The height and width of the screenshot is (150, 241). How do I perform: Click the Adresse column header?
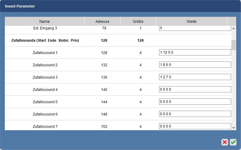coord(102,21)
